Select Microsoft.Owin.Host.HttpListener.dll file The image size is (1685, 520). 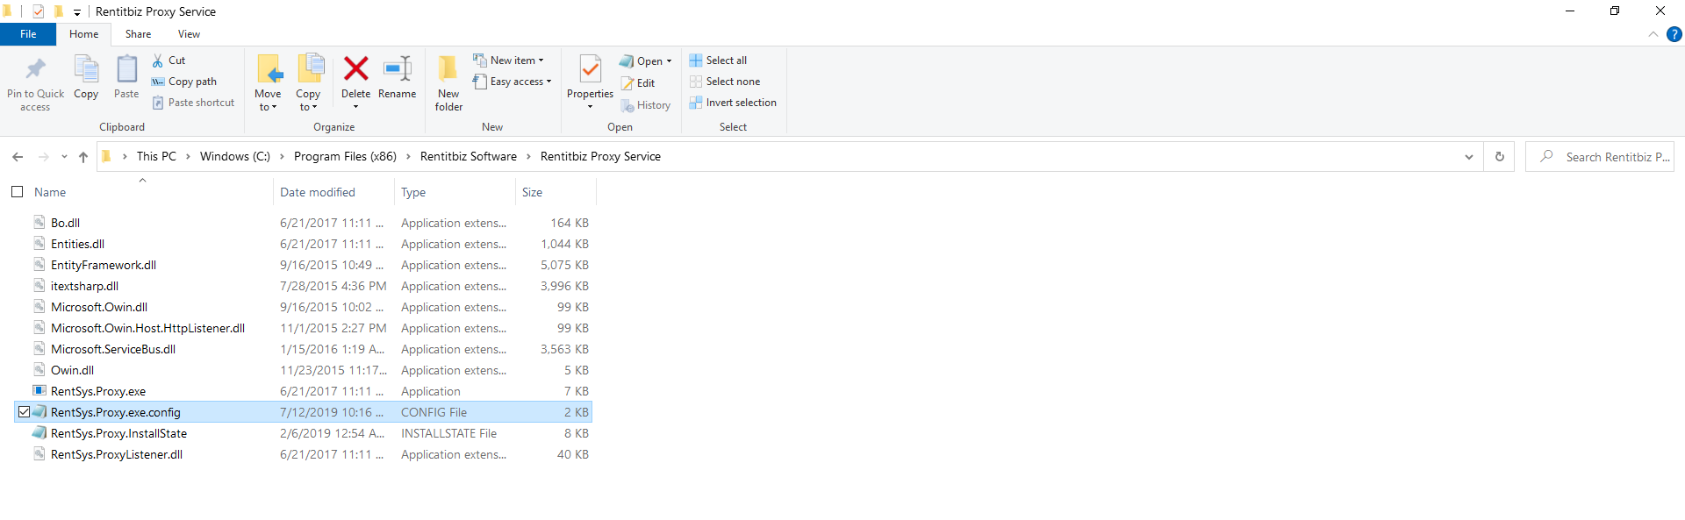point(147,328)
